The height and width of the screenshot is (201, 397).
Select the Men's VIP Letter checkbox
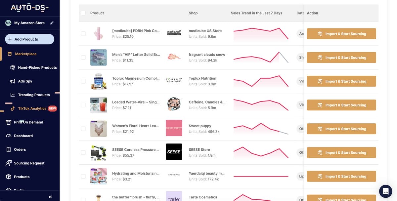tap(83, 58)
